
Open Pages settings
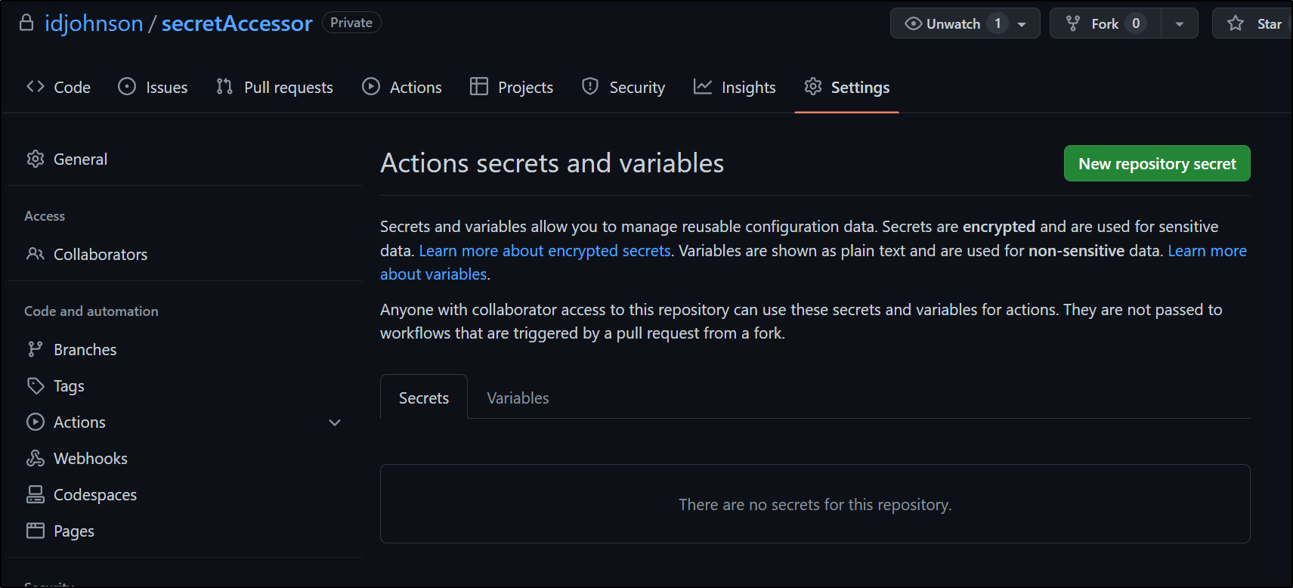point(73,531)
